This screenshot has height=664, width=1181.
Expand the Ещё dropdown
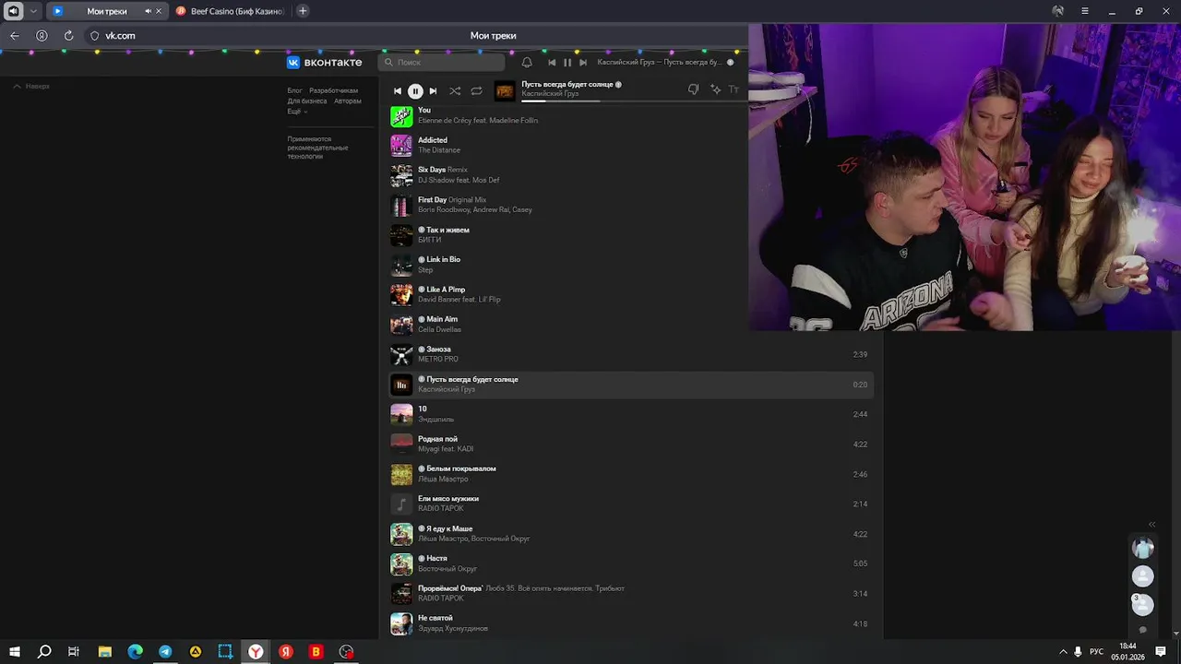297,111
